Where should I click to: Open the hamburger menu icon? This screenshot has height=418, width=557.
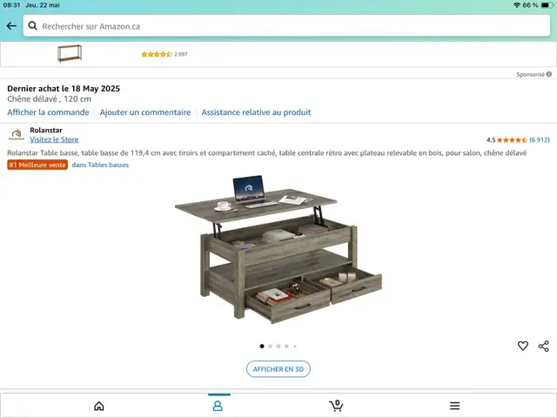coord(454,406)
